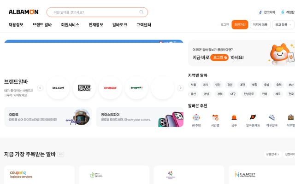The image size is (295, 184).
Task: Select the 대전 region chip
Action: point(242,85)
